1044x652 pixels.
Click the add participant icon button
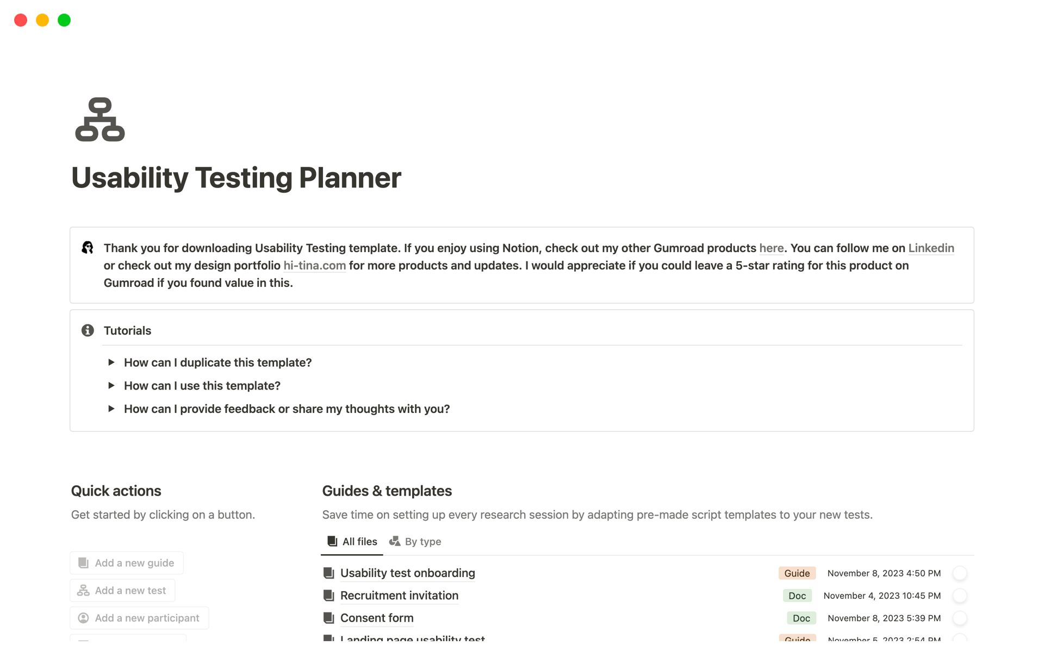click(x=83, y=617)
